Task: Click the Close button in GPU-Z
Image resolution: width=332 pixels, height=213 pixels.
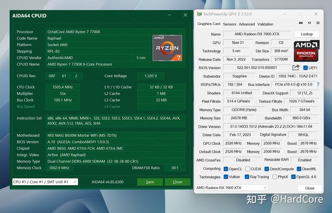Action: [309, 188]
